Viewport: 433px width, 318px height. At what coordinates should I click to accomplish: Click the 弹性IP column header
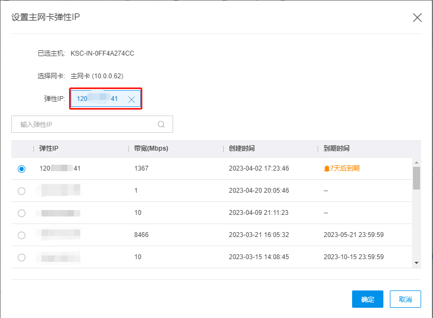[x=52, y=148]
